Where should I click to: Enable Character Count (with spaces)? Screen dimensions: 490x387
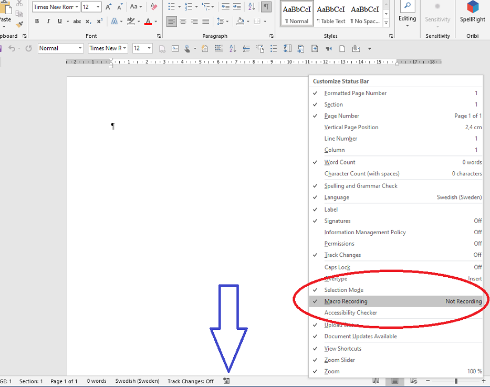[396, 173]
